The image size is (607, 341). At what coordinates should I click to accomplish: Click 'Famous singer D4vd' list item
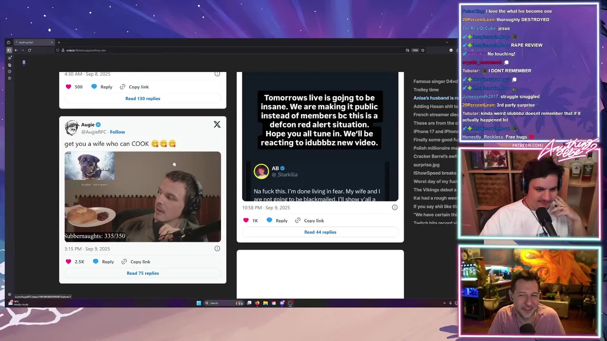click(x=435, y=81)
